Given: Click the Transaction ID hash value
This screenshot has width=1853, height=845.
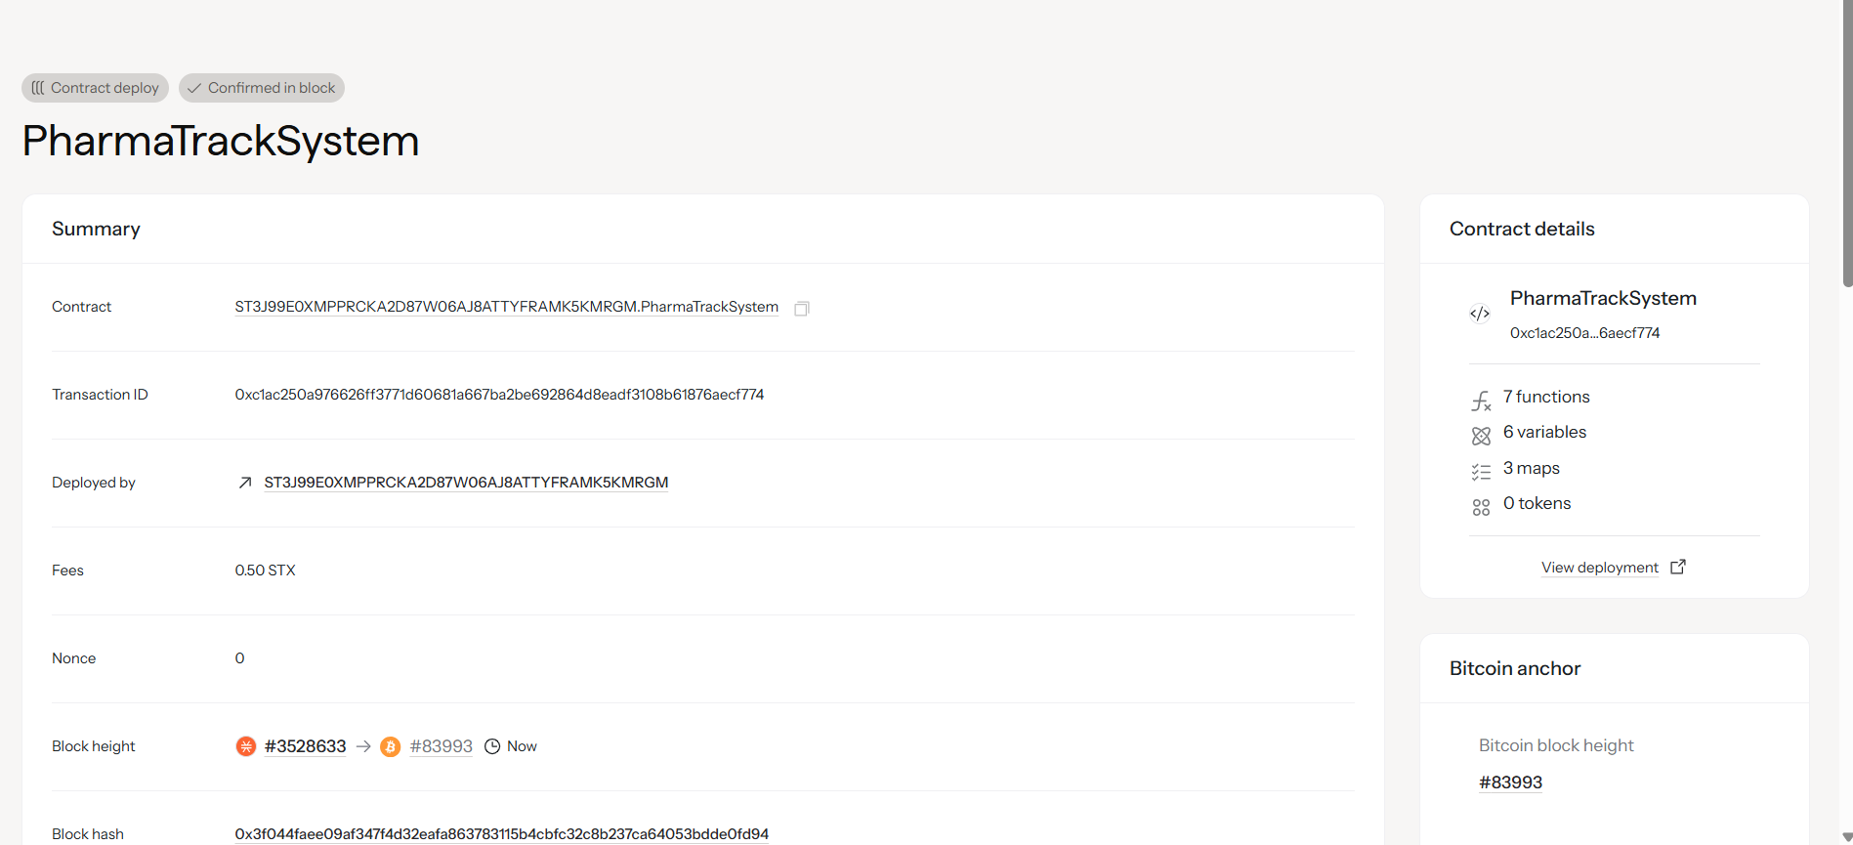Looking at the screenshot, I should click(499, 395).
